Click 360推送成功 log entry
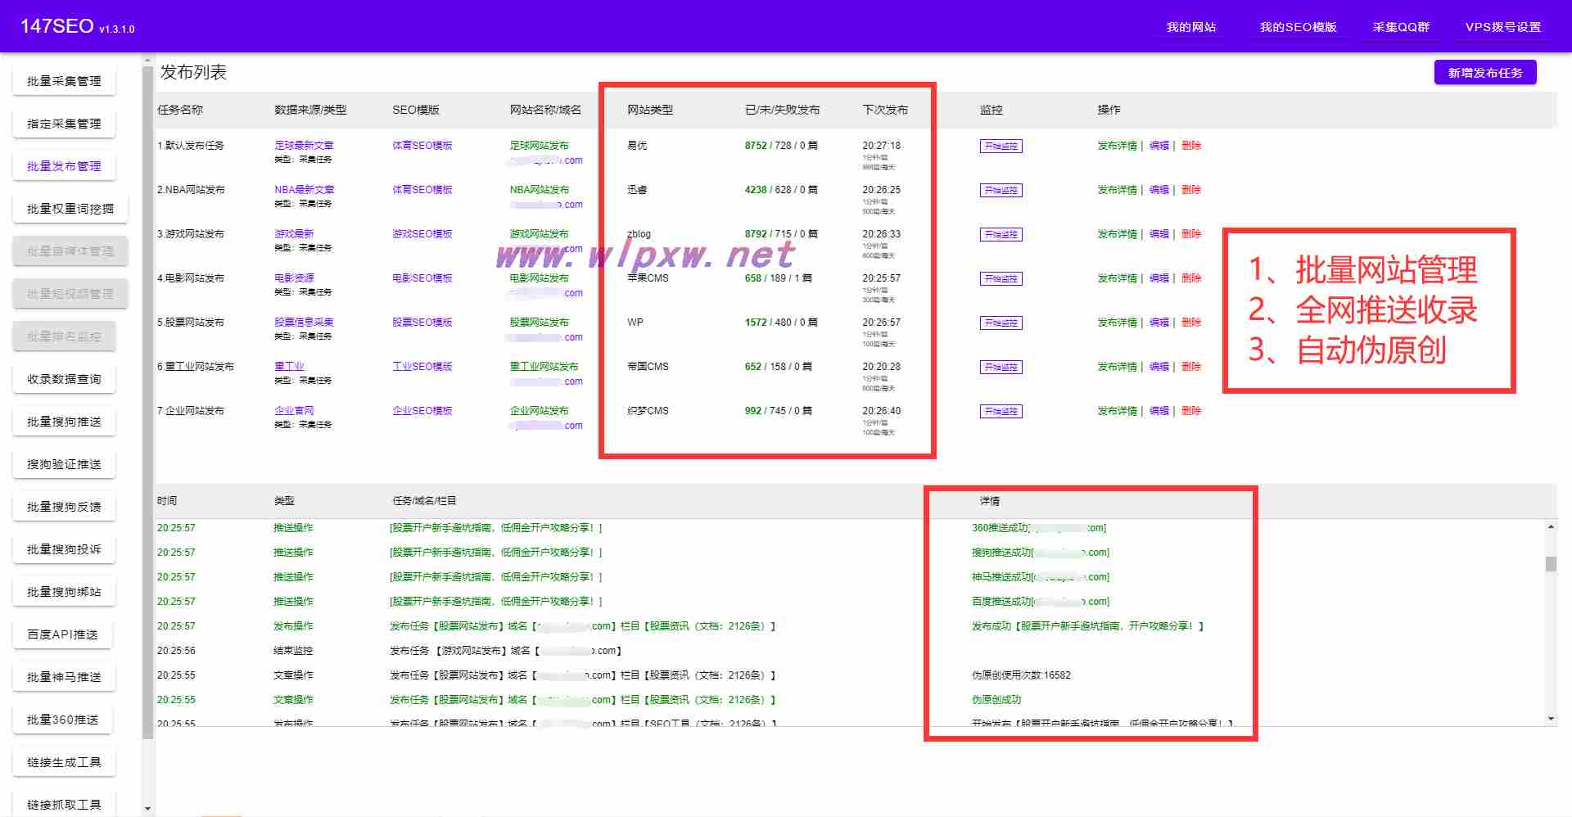 (x=1038, y=528)
